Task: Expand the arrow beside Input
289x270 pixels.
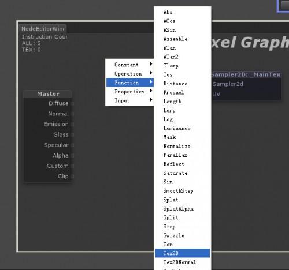Action: pyautogui.click(x=151, y=100)
